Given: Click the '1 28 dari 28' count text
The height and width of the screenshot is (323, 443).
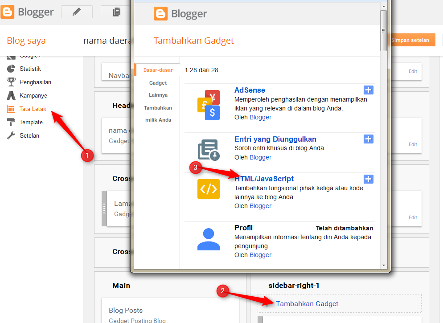Looking at the screenshot, I should click(201, 70).
